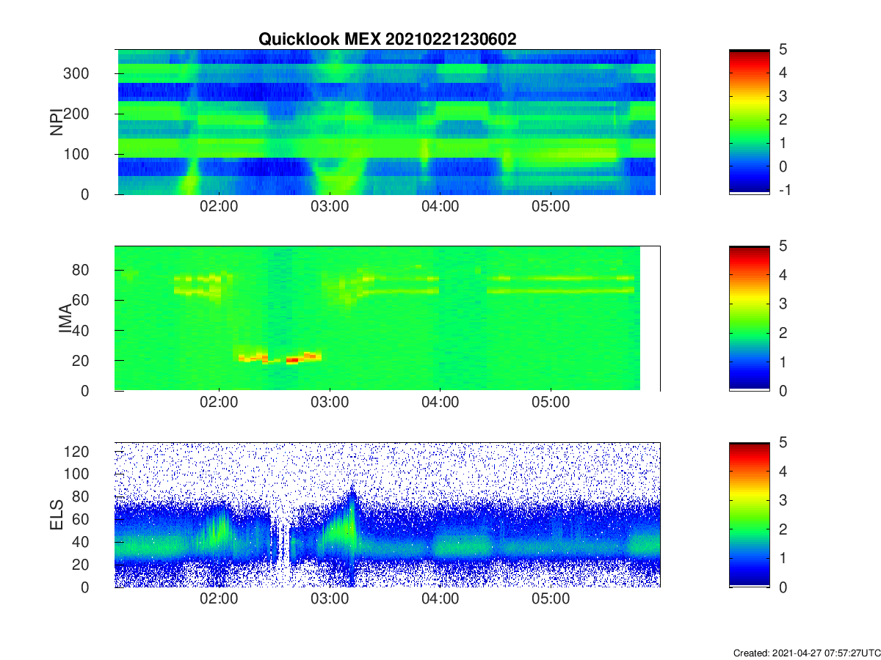881x660 pixels.
Task: Click the "02:00" time tick under IMA plot
Action: [x=219, y=403]
